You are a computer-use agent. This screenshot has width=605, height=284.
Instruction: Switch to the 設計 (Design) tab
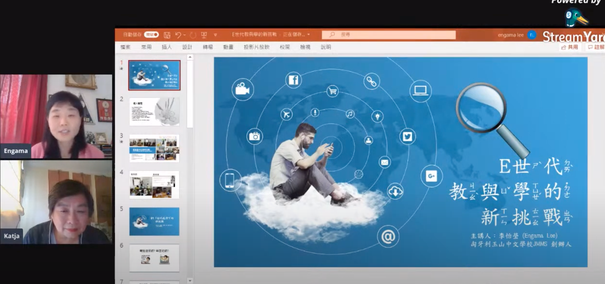[187, 47]
